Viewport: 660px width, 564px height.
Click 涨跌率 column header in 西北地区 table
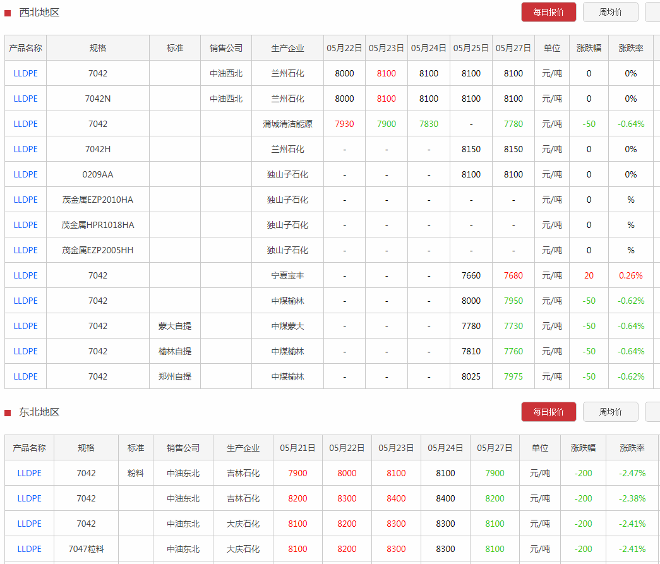[631, 48]
